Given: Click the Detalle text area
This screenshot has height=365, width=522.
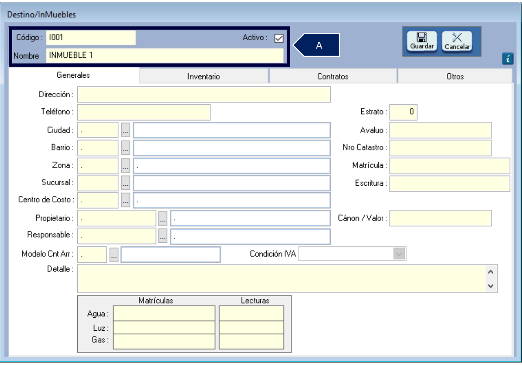Looking at the screenshot, I should (281, 279).
